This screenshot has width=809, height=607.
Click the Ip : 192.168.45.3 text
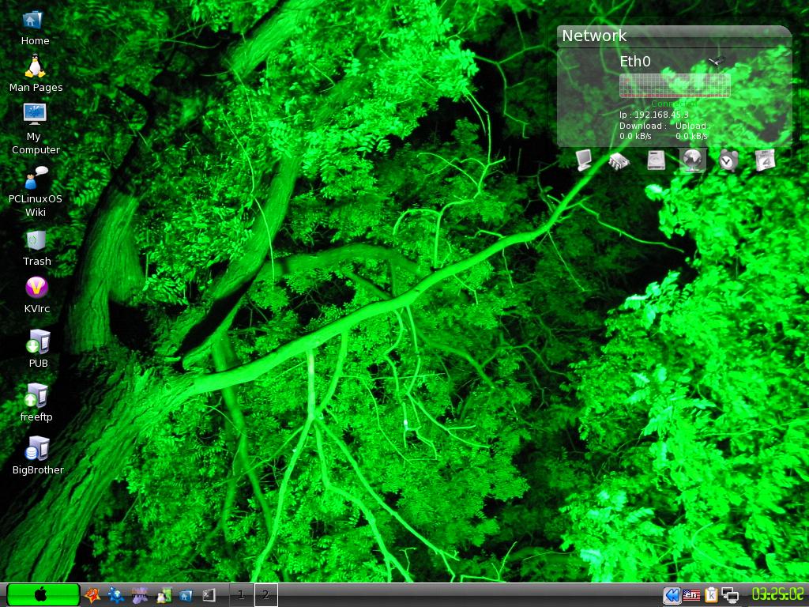(653, 115)
